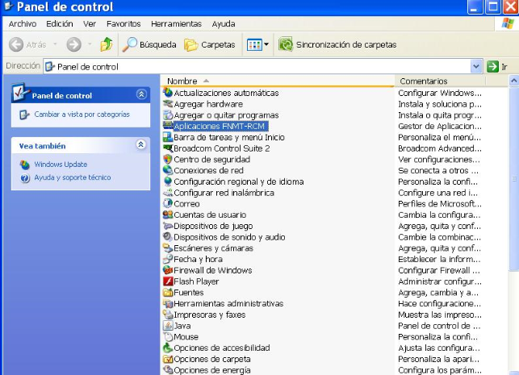
Task: Collapse the Vea también sidebar section
Action: point(141,144)
